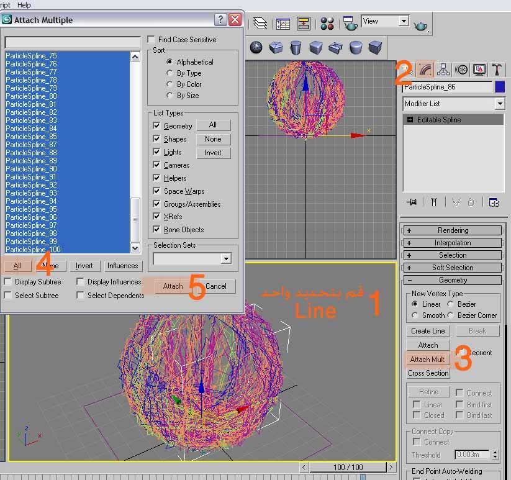The width and height of the screenshot is (511, 480).
Task: Open the Hierarchy panel tab
Action: 443,69
